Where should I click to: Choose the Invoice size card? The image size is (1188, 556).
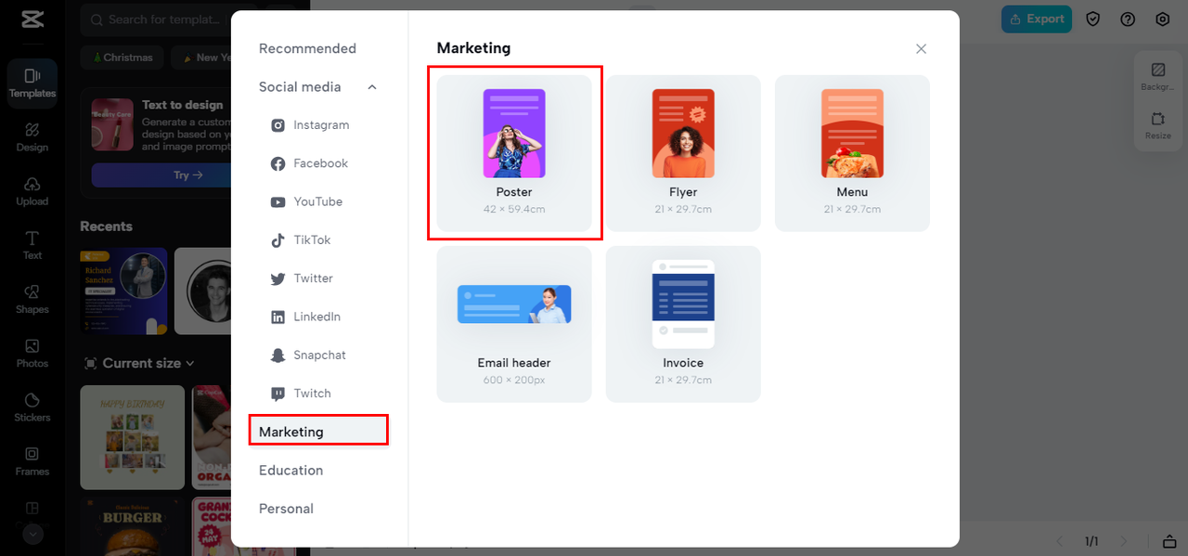tap(683, 324)
